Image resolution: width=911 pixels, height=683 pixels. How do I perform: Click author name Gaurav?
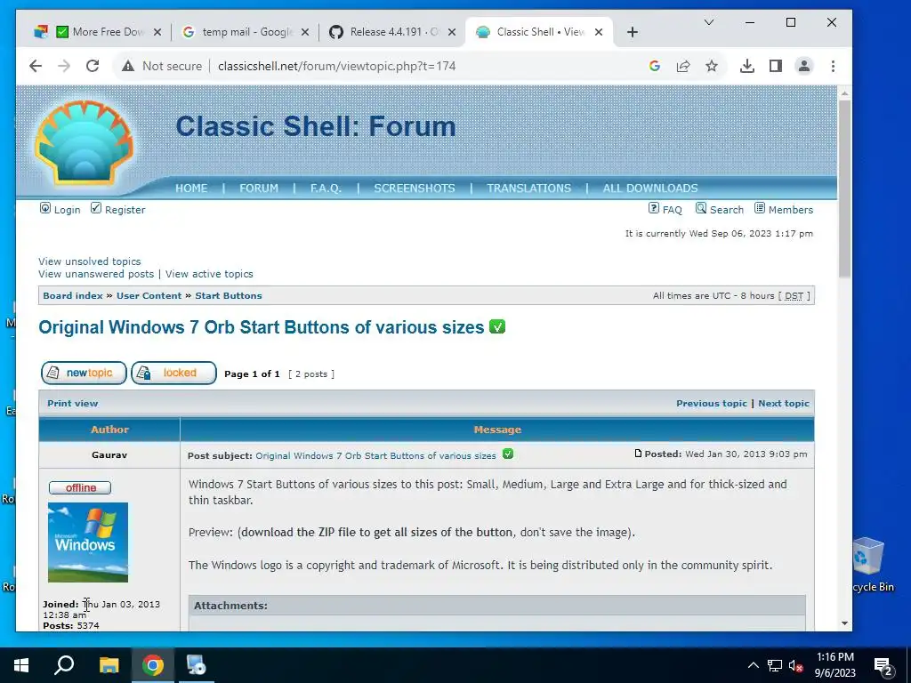coord(109,455)
